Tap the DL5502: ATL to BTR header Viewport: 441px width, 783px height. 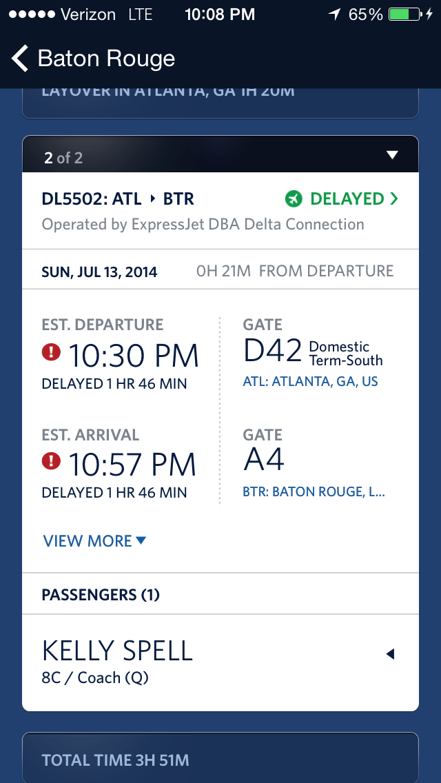118,199
